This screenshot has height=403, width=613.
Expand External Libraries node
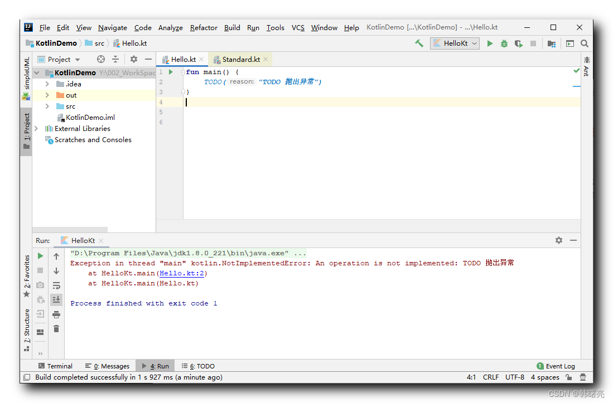click(36, 128)
